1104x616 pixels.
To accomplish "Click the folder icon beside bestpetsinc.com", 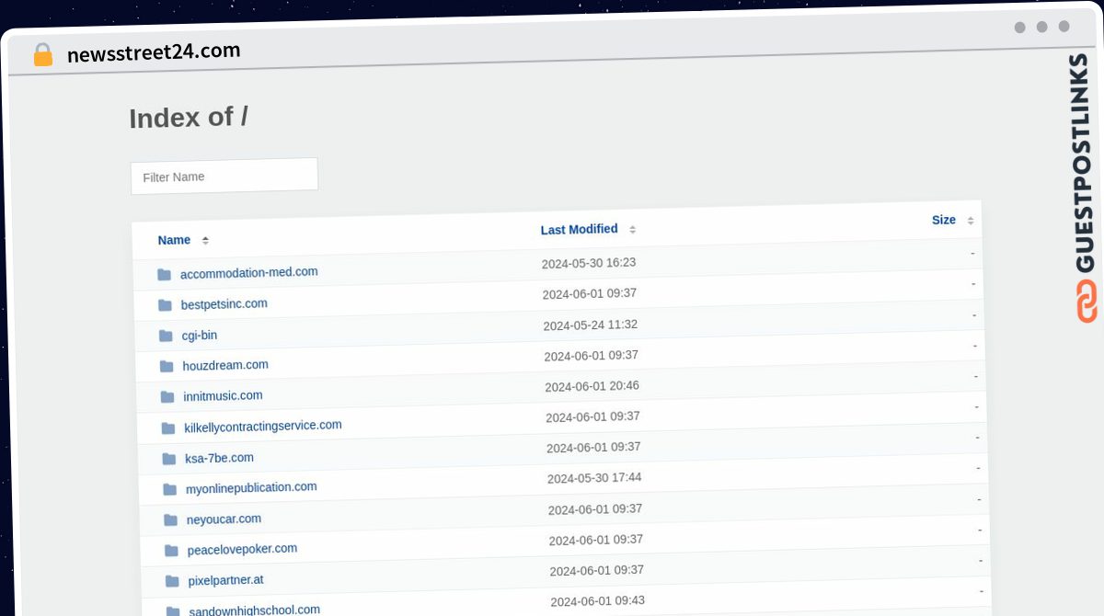I will pyautogui.click(x=165, y=304).
